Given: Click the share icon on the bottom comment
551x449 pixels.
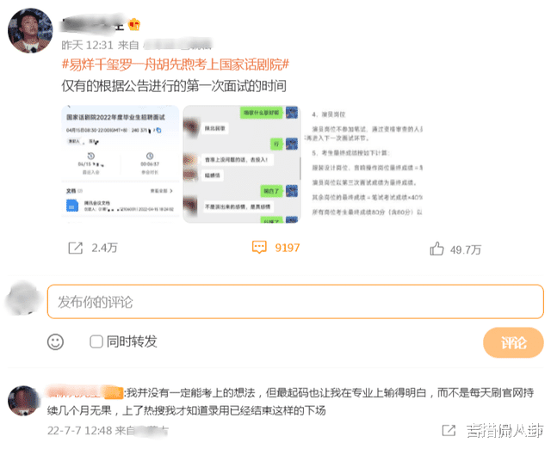Looking at the screenshot, I should [449, 430].
